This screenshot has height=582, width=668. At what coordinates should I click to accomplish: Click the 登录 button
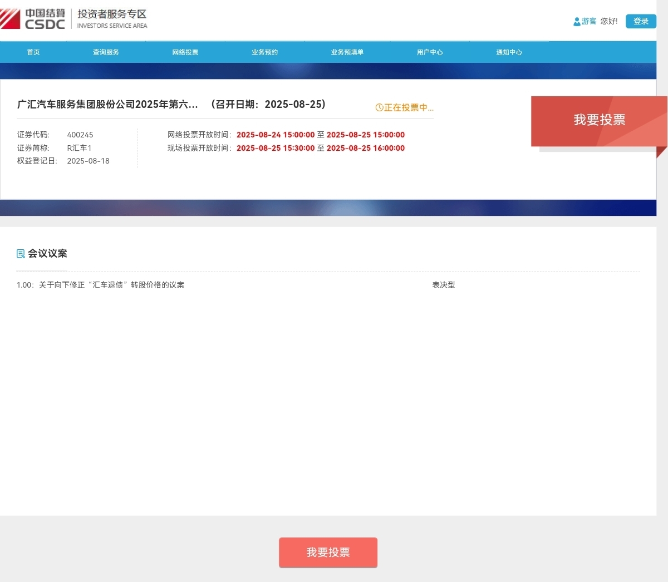tap(641, 21)
